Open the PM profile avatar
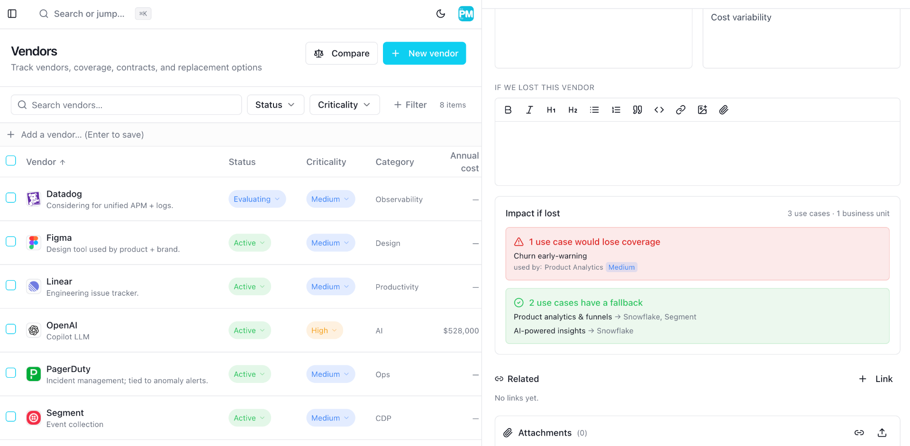 (x=466, y=14)
